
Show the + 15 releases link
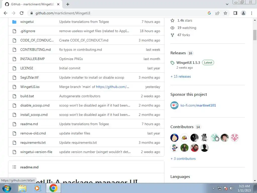pos(181,76)
